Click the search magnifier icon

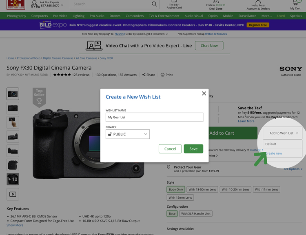pos(154,4)
